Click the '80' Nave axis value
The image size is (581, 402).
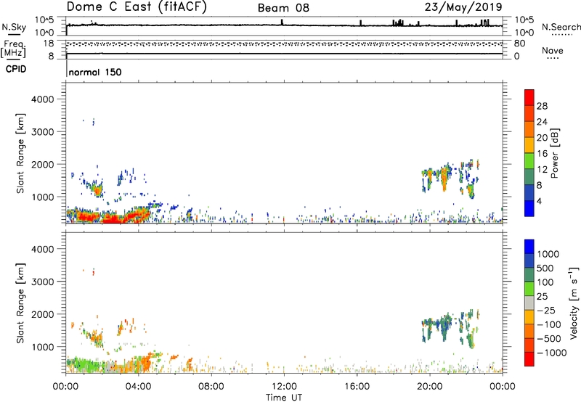[x=520, y=44]
